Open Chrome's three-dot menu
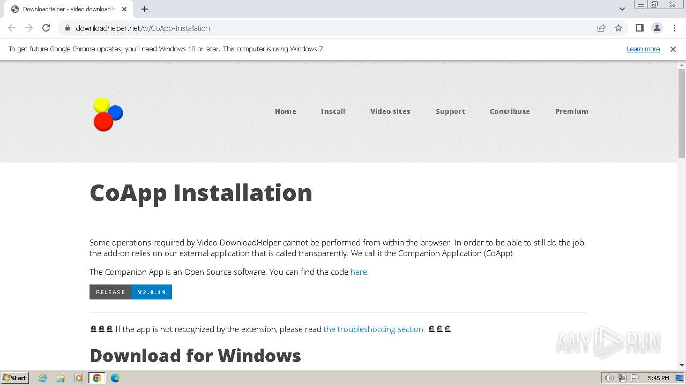Image resolution: width=686 pixels, height=385 pixels. pos(674,28)
